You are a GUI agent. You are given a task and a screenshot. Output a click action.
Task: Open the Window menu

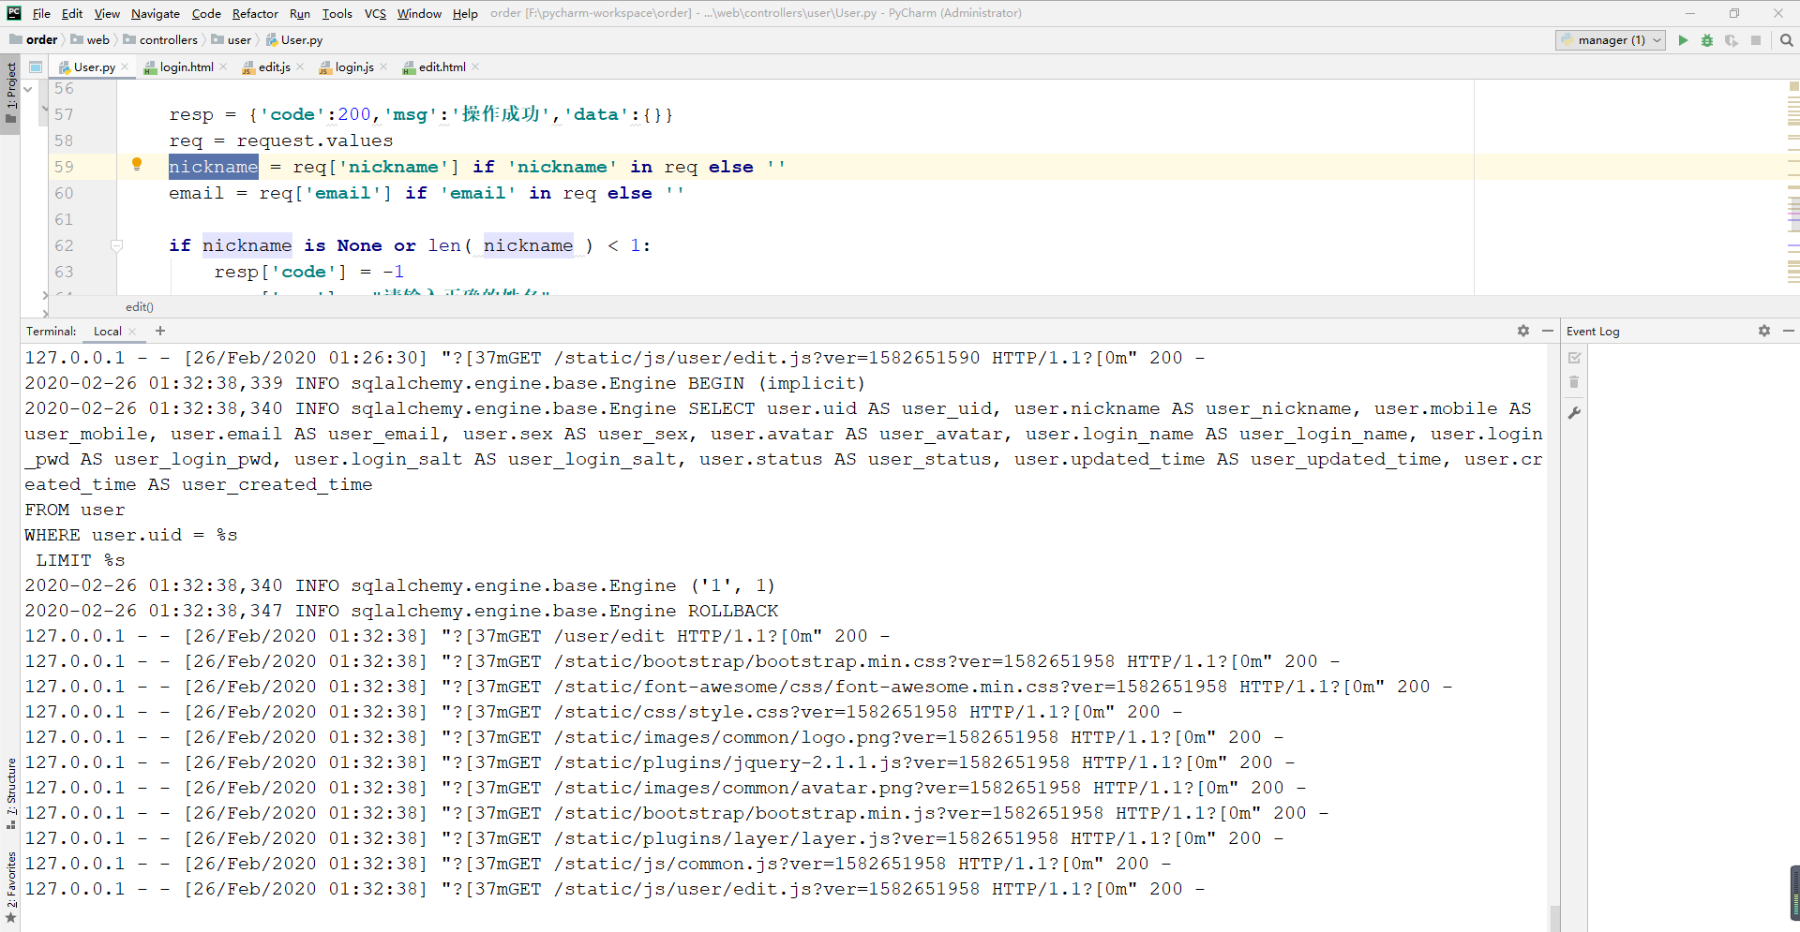tap(419, 13)
